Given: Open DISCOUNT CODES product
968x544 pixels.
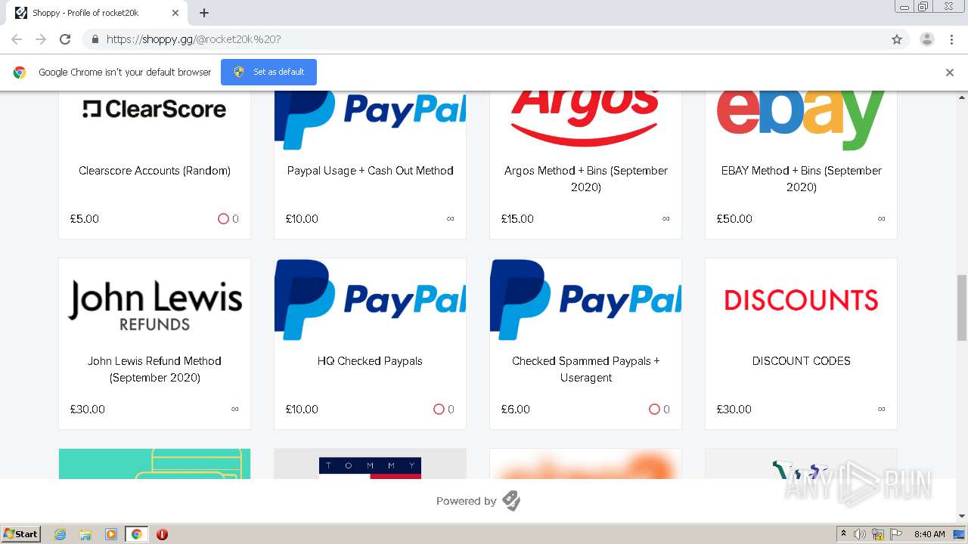Looking at the screenshot, I should [x=801, y=361].
